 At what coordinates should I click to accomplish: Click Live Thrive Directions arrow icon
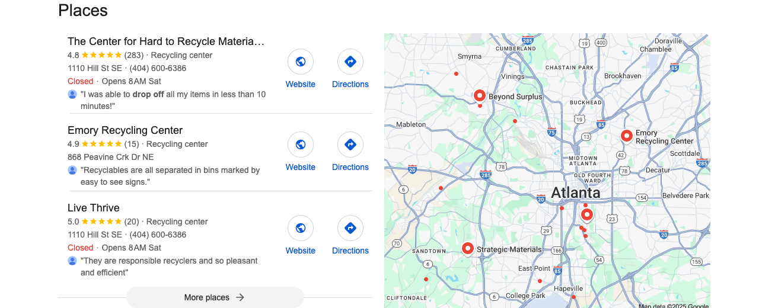pos(350,228)
